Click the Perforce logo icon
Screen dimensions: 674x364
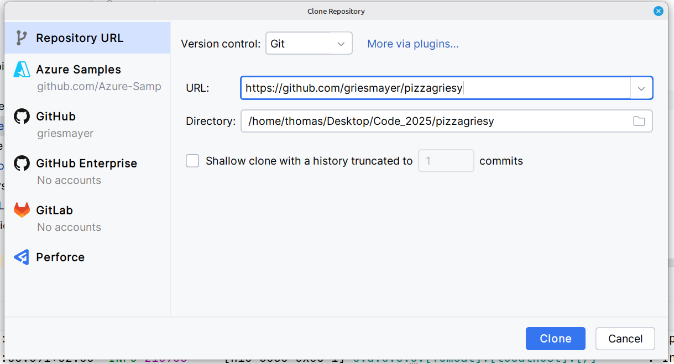pyautogui.click(x=22, y=257)
